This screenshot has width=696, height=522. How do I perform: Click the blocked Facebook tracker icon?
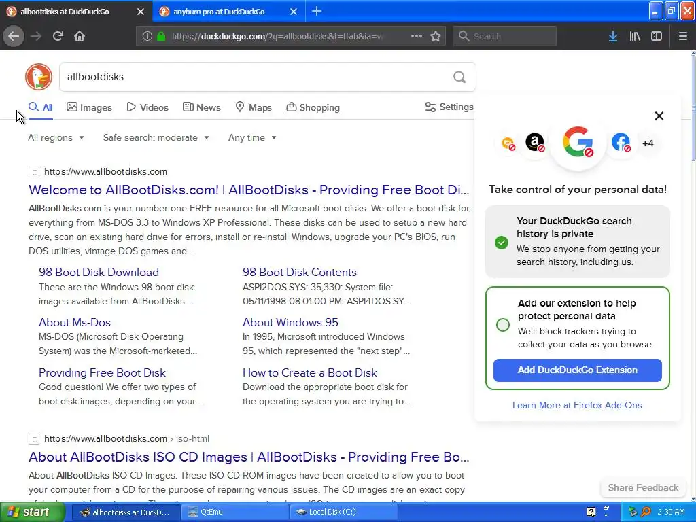621,143
